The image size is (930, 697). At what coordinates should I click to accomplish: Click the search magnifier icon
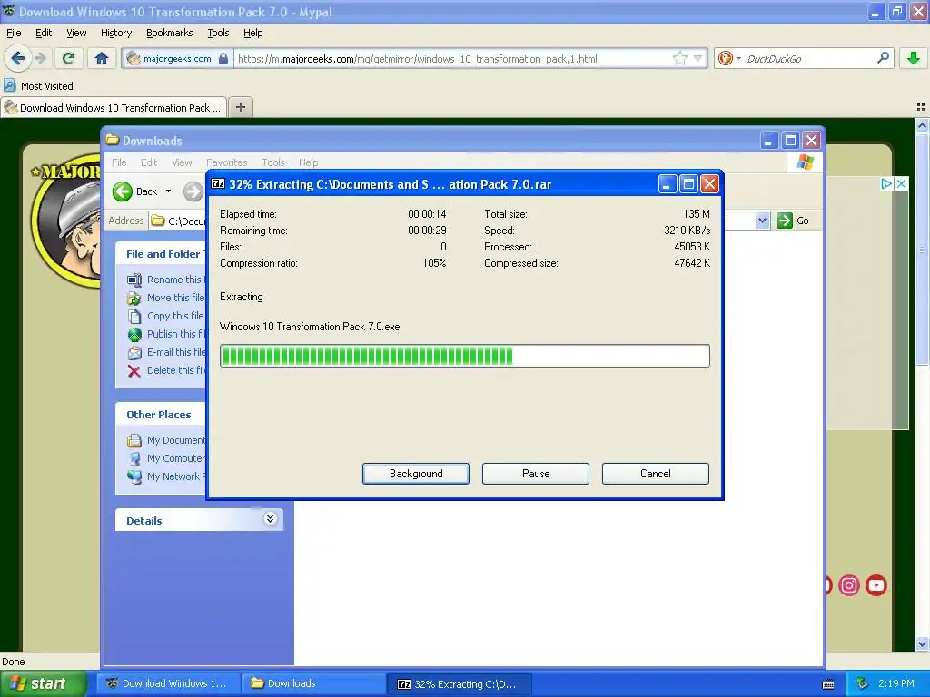pos(883,58)
